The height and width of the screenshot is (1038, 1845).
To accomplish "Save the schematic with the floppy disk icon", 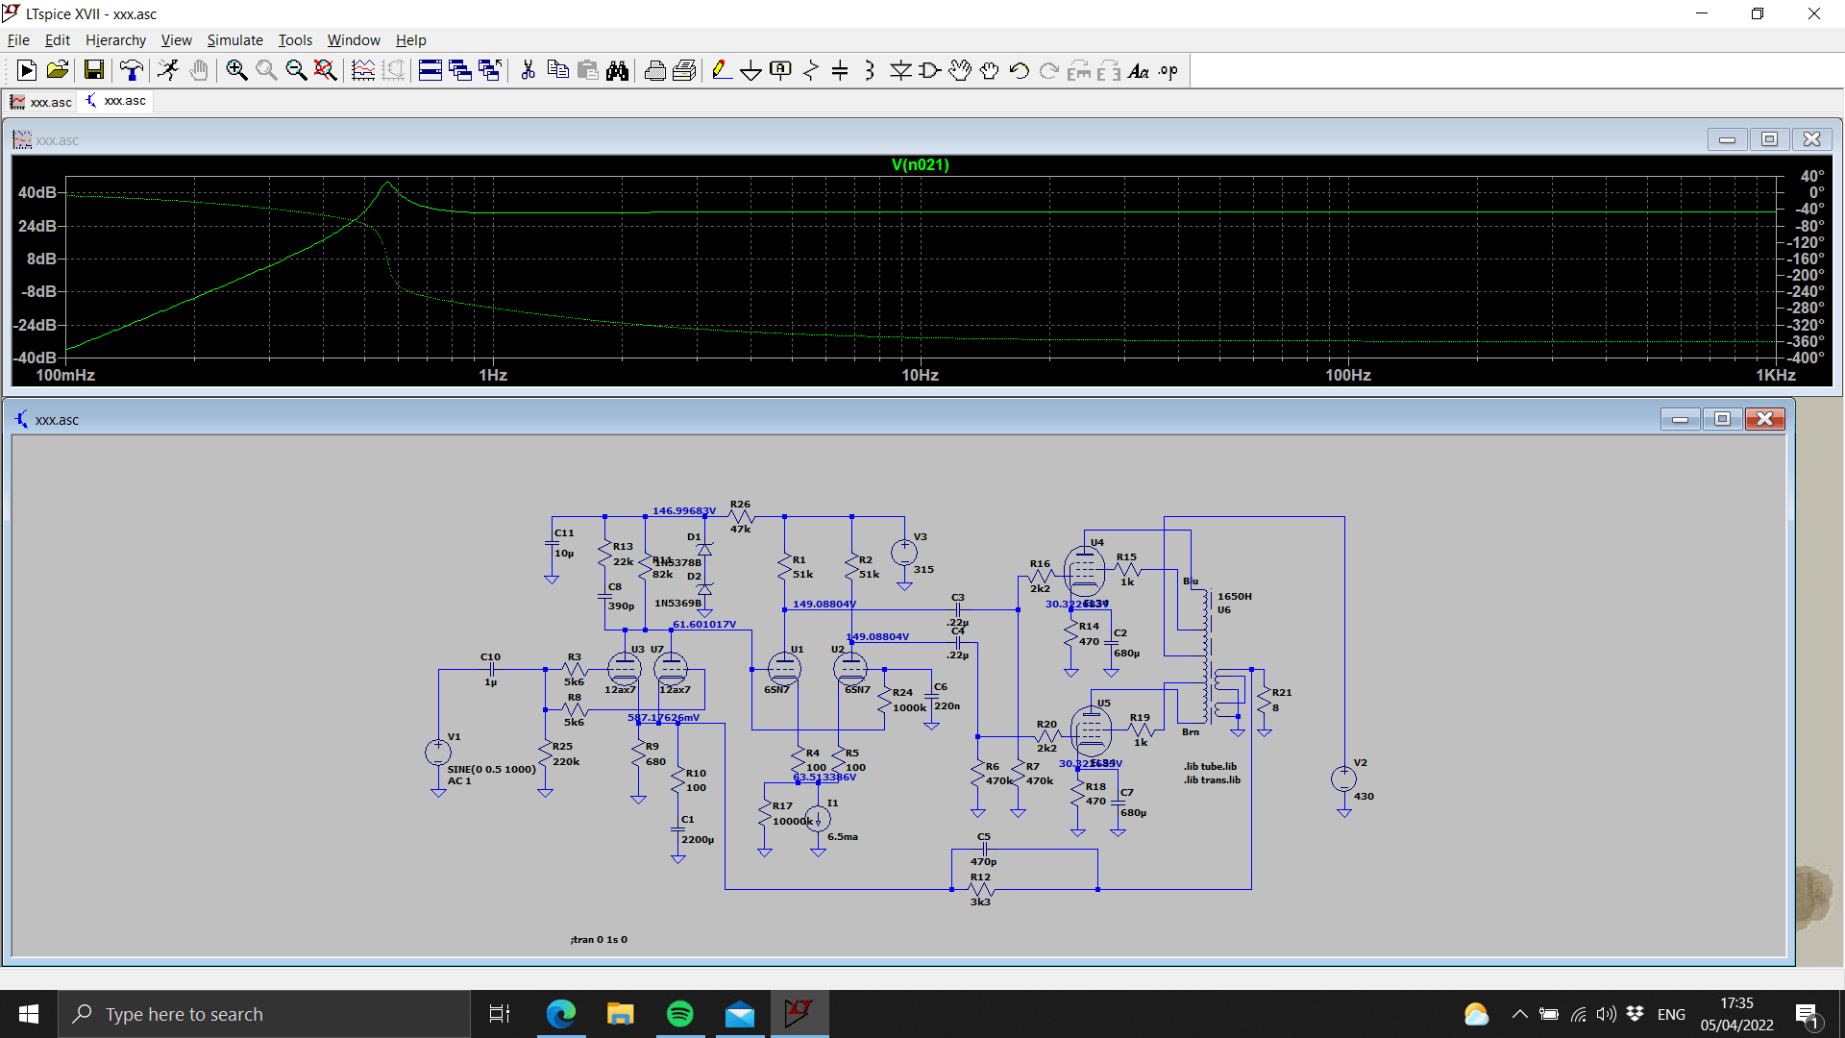I will pos(93,70).
